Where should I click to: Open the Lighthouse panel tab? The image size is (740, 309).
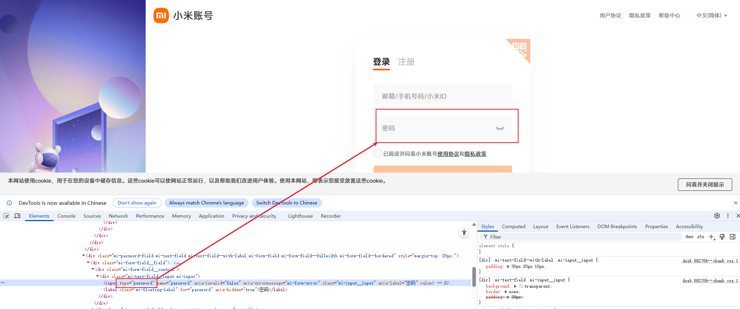[x=300, y=216]
